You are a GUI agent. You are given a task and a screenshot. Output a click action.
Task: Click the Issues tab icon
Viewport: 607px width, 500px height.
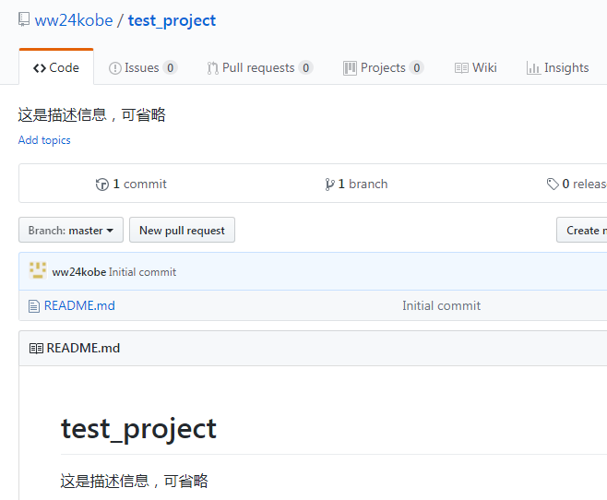coord(115,68)
